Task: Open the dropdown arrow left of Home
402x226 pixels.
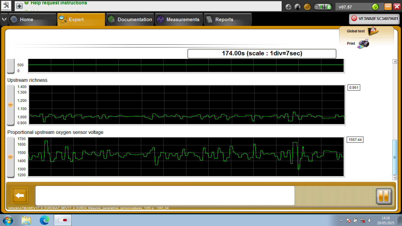Action: point(4,19)
